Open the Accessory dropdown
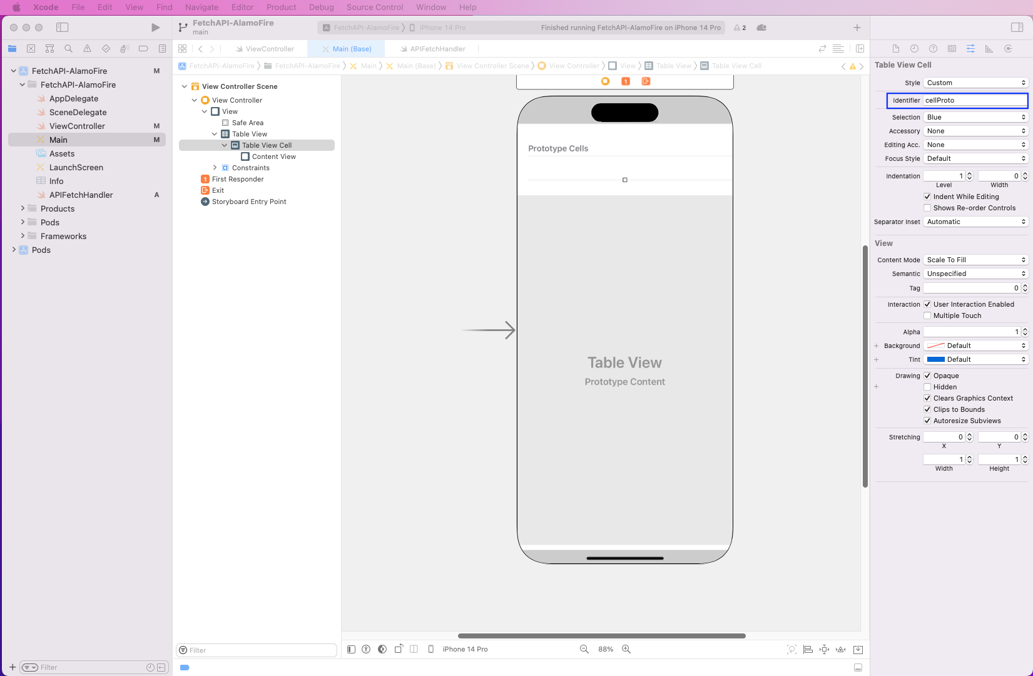Viewport: 1033px width, 676px height. tap(975, 131)
